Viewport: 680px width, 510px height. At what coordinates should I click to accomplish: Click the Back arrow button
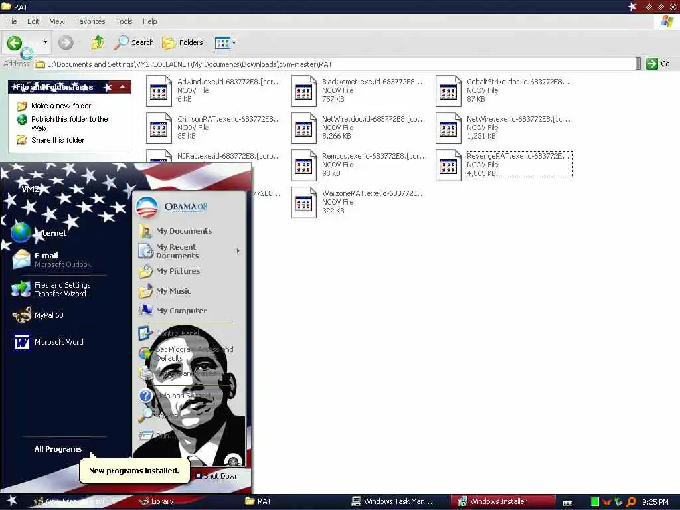pyautogui.click(x=15, y=42)
